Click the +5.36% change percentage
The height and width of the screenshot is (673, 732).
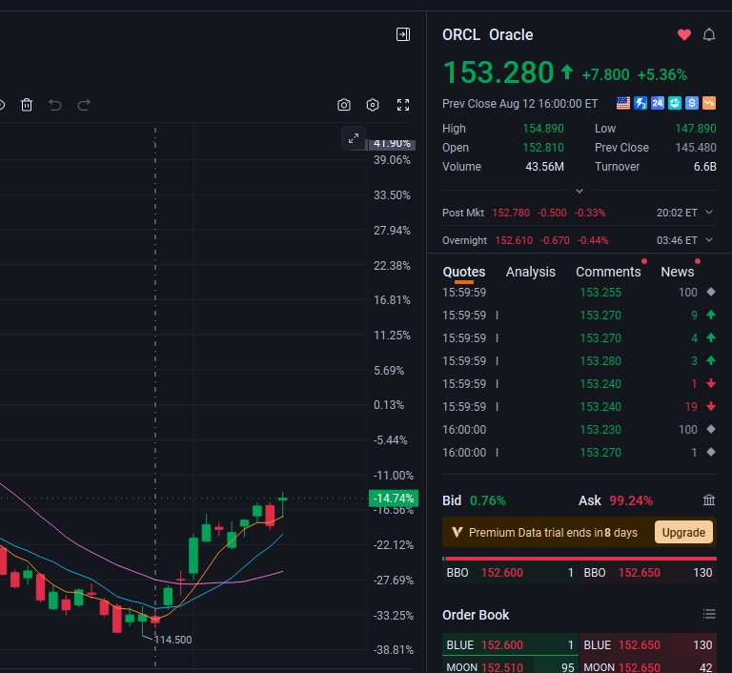(662, 74)
